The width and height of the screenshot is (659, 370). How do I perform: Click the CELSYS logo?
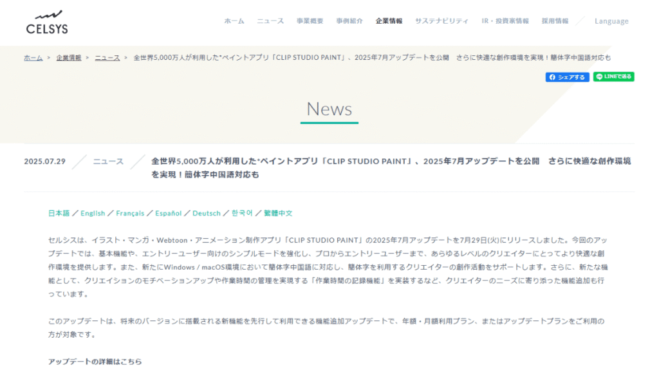point(46,23)
